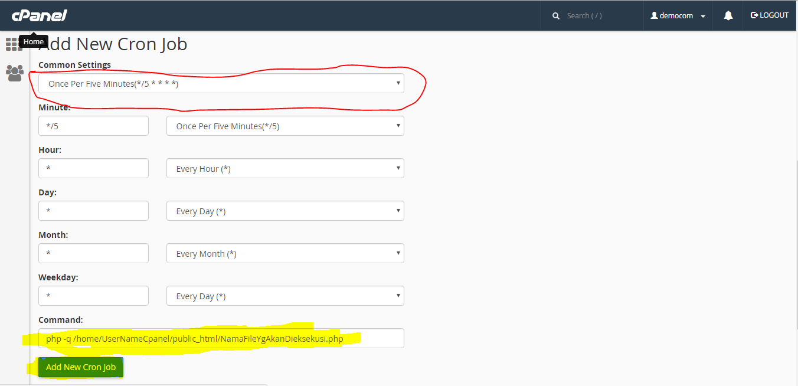This screenshot has width=798, height=386.
Task: Click the Minute text field showing */5
Action: point(93,126)
